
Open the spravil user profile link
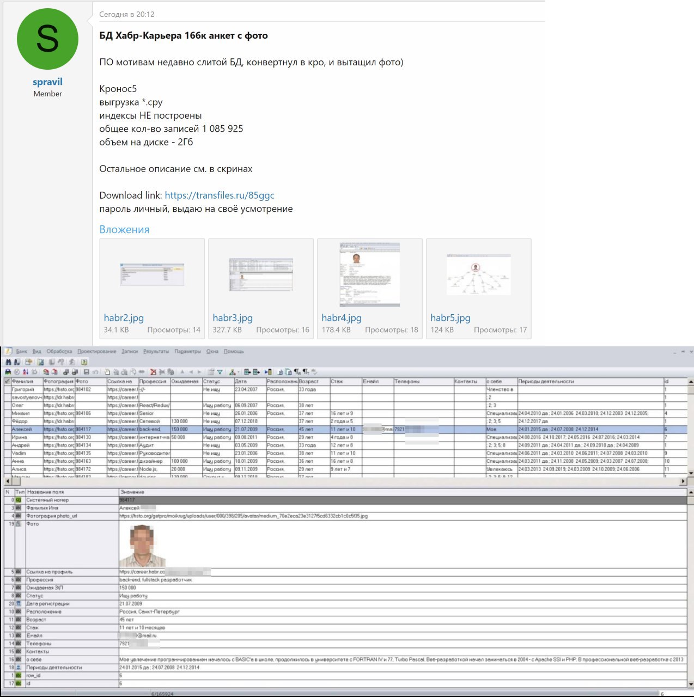(x=47, y=82)
